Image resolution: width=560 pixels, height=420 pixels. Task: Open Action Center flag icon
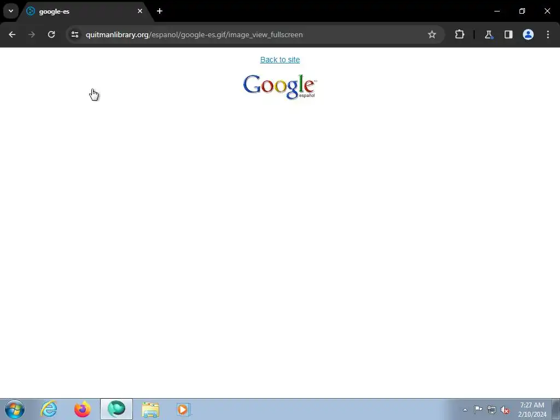click(478, 410)
